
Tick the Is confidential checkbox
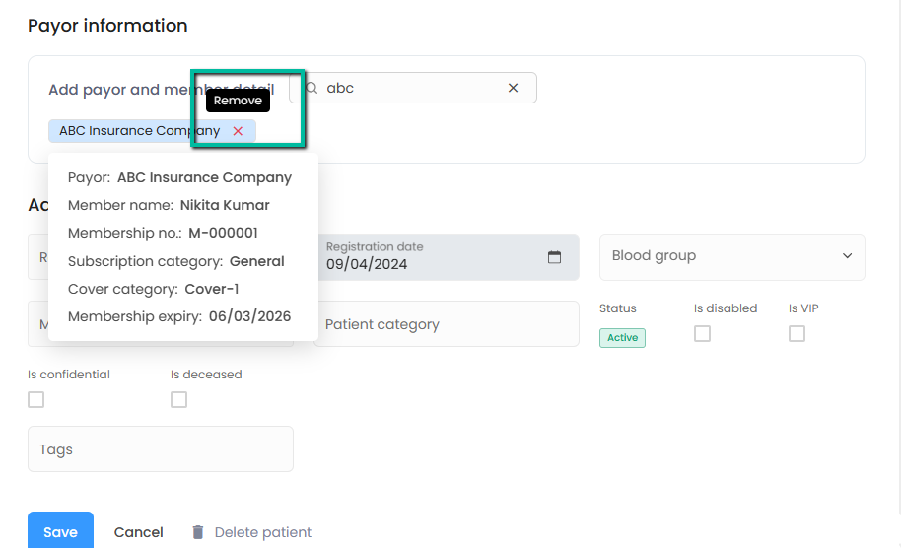(36, 399)
